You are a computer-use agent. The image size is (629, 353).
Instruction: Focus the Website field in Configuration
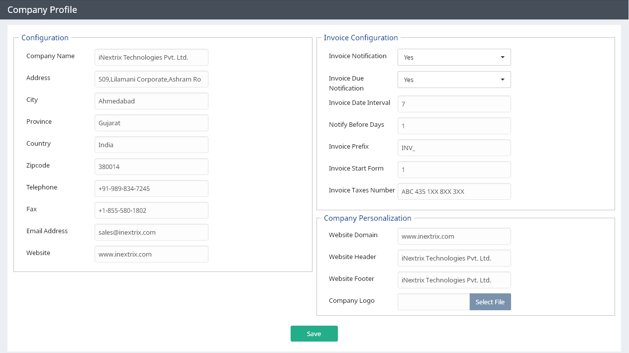click(x=151, y=254)
